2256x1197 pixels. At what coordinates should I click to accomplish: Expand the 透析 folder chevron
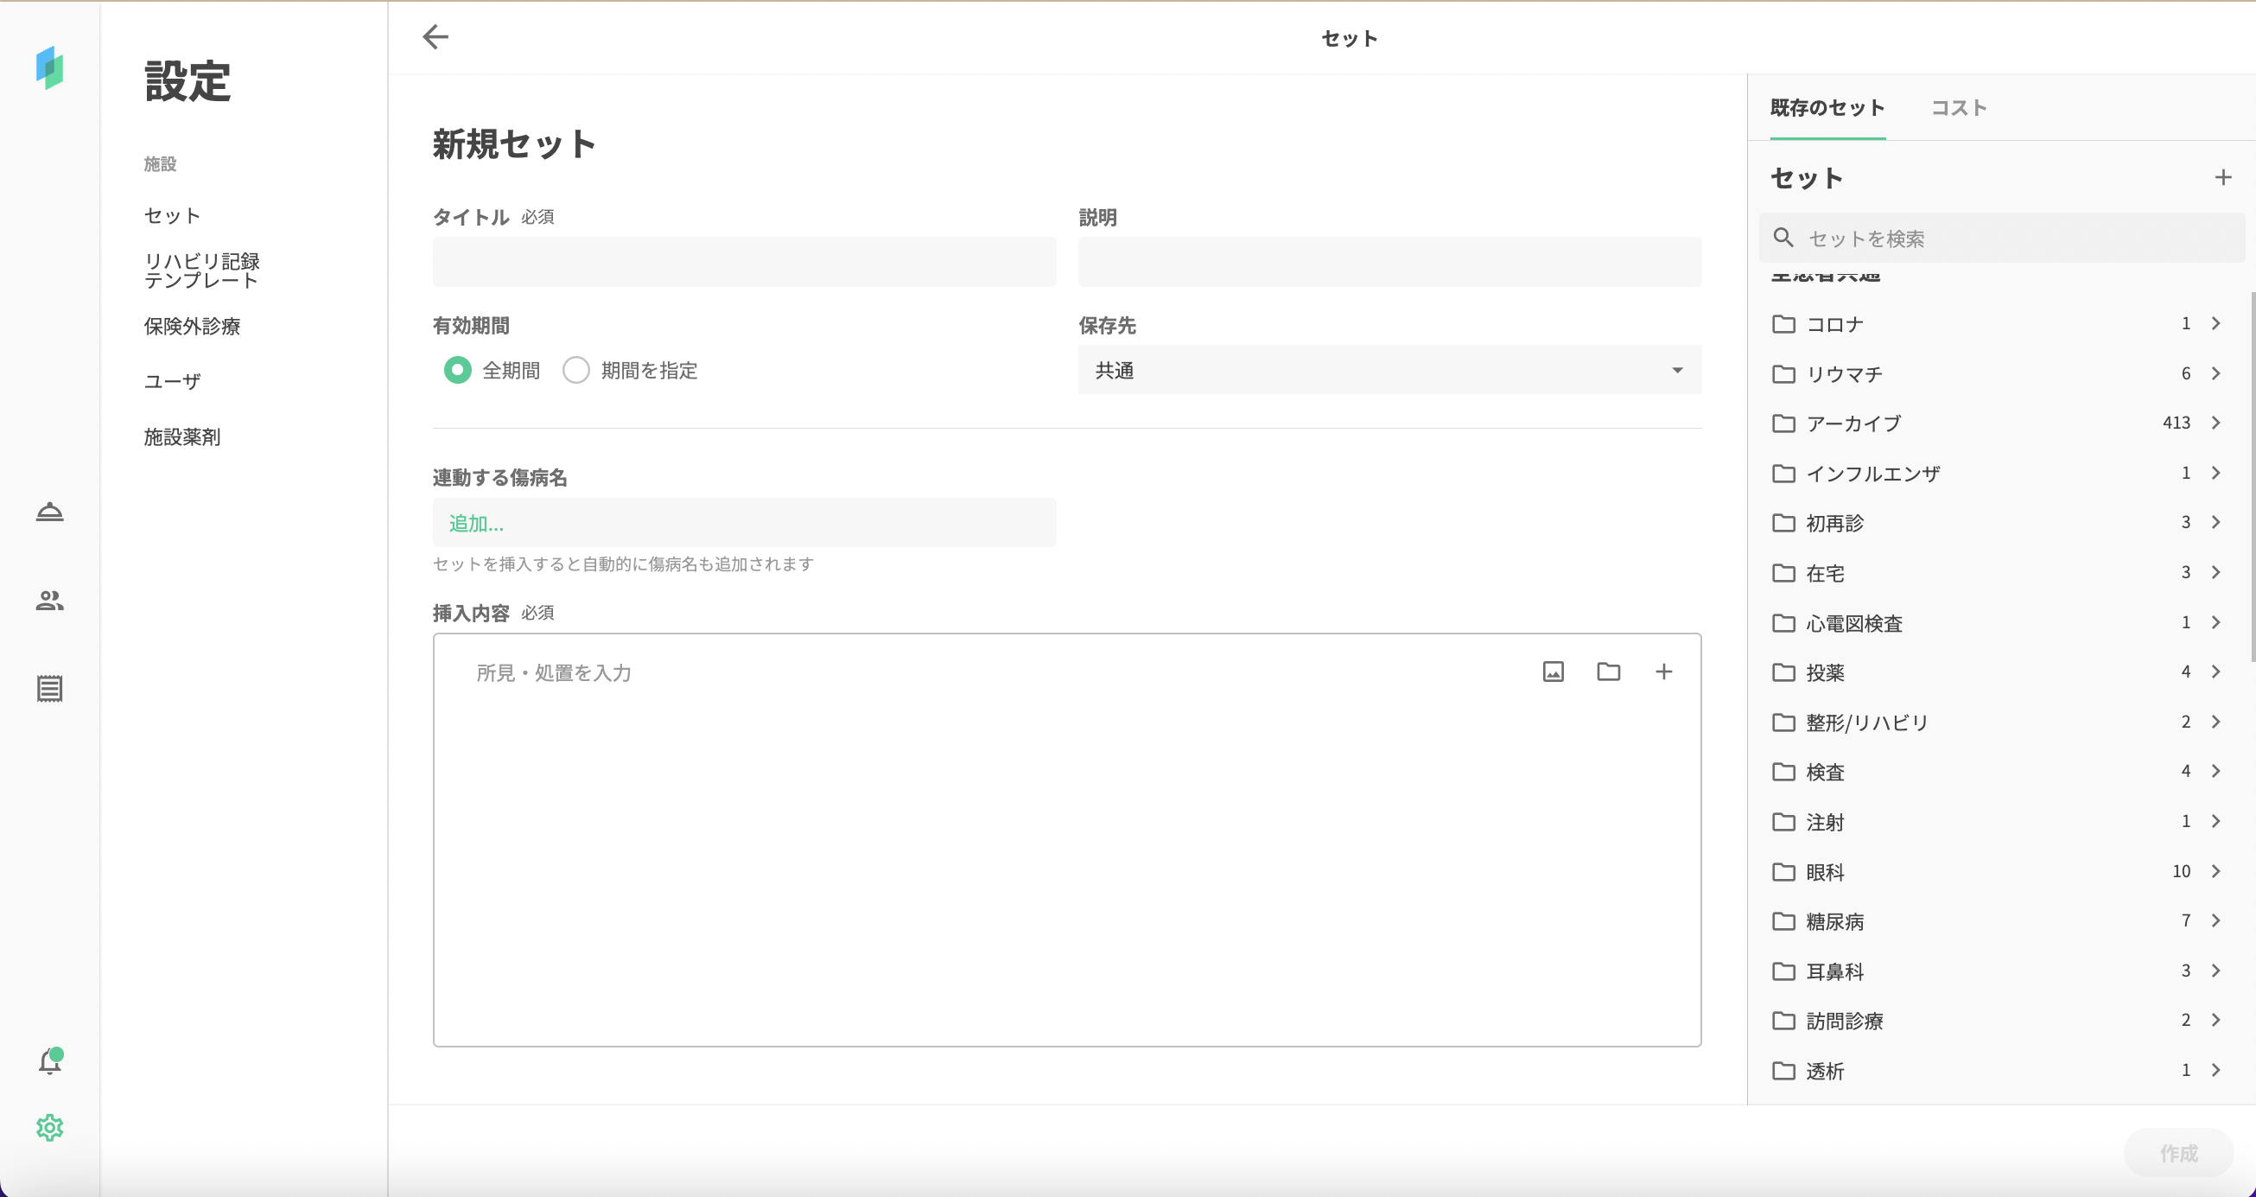click(x=2215, y=1070)
